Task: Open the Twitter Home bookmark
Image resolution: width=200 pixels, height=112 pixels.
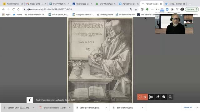Action: tap(17, 15)
